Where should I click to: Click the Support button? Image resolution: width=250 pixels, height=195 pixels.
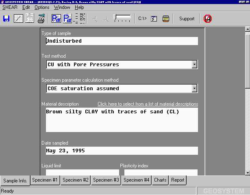[187, 19]
